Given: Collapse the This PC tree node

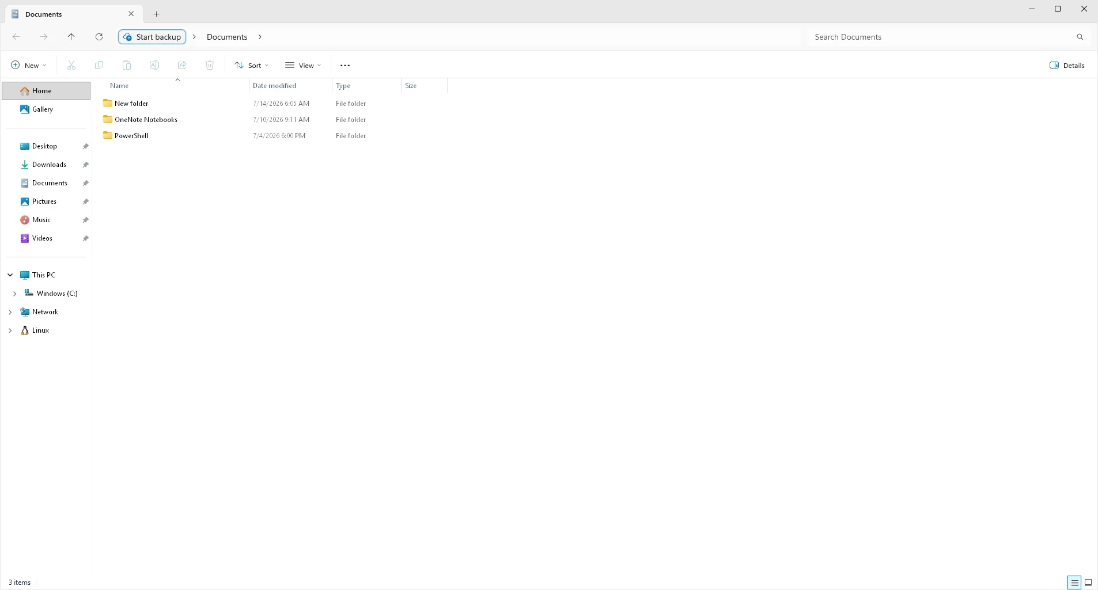Looking at the screenshot, I should pyautogui.click(x=10, y=275).
